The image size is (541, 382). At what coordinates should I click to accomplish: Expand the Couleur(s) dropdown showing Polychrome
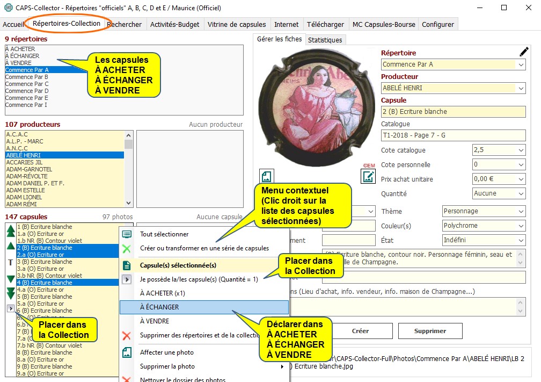click(521, 226)
